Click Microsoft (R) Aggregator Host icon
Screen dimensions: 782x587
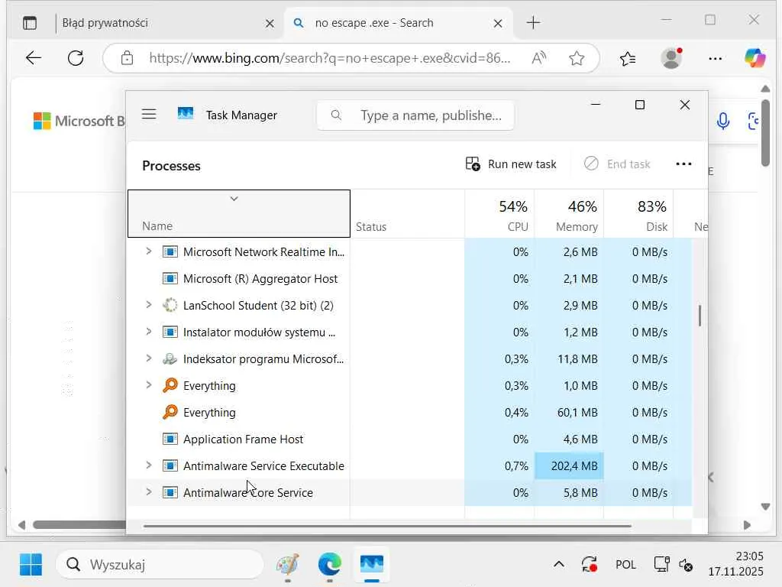170,278
